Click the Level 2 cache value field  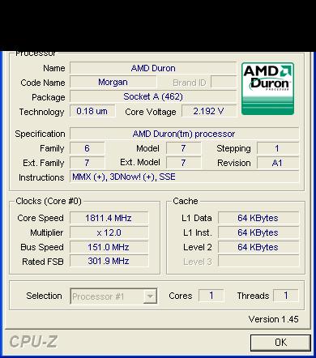(258, 247)
